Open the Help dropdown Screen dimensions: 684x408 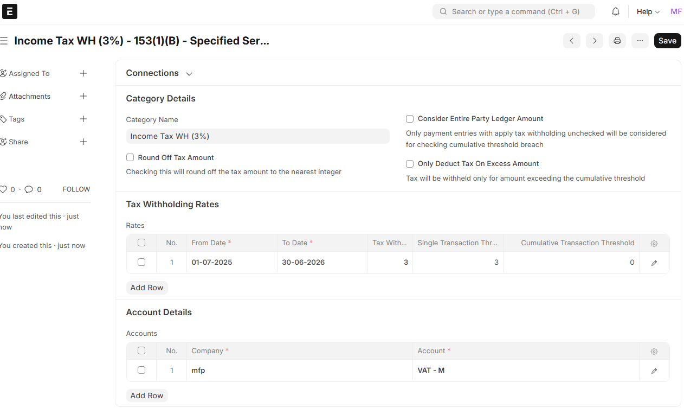[x=648, y=11]
